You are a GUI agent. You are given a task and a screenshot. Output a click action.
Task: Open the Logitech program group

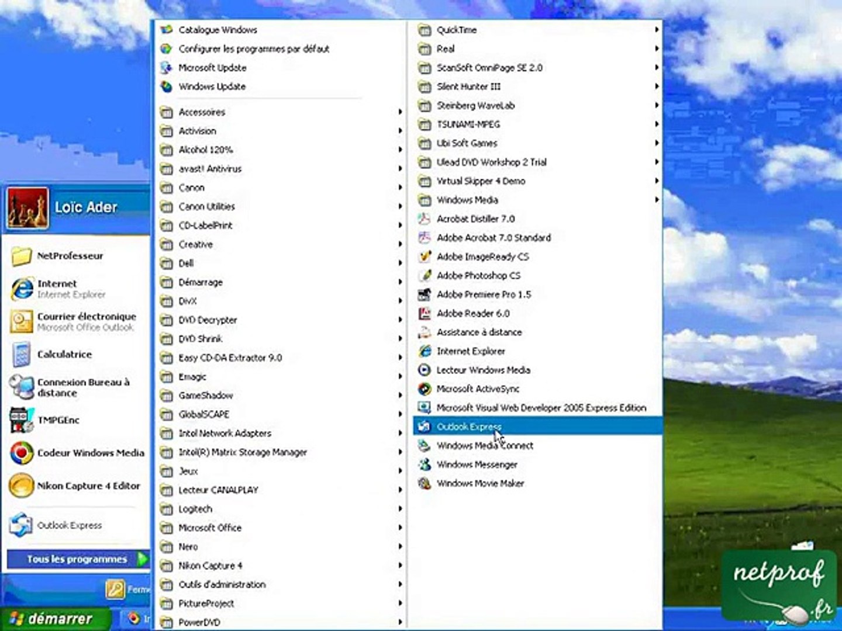click(281, 509)
